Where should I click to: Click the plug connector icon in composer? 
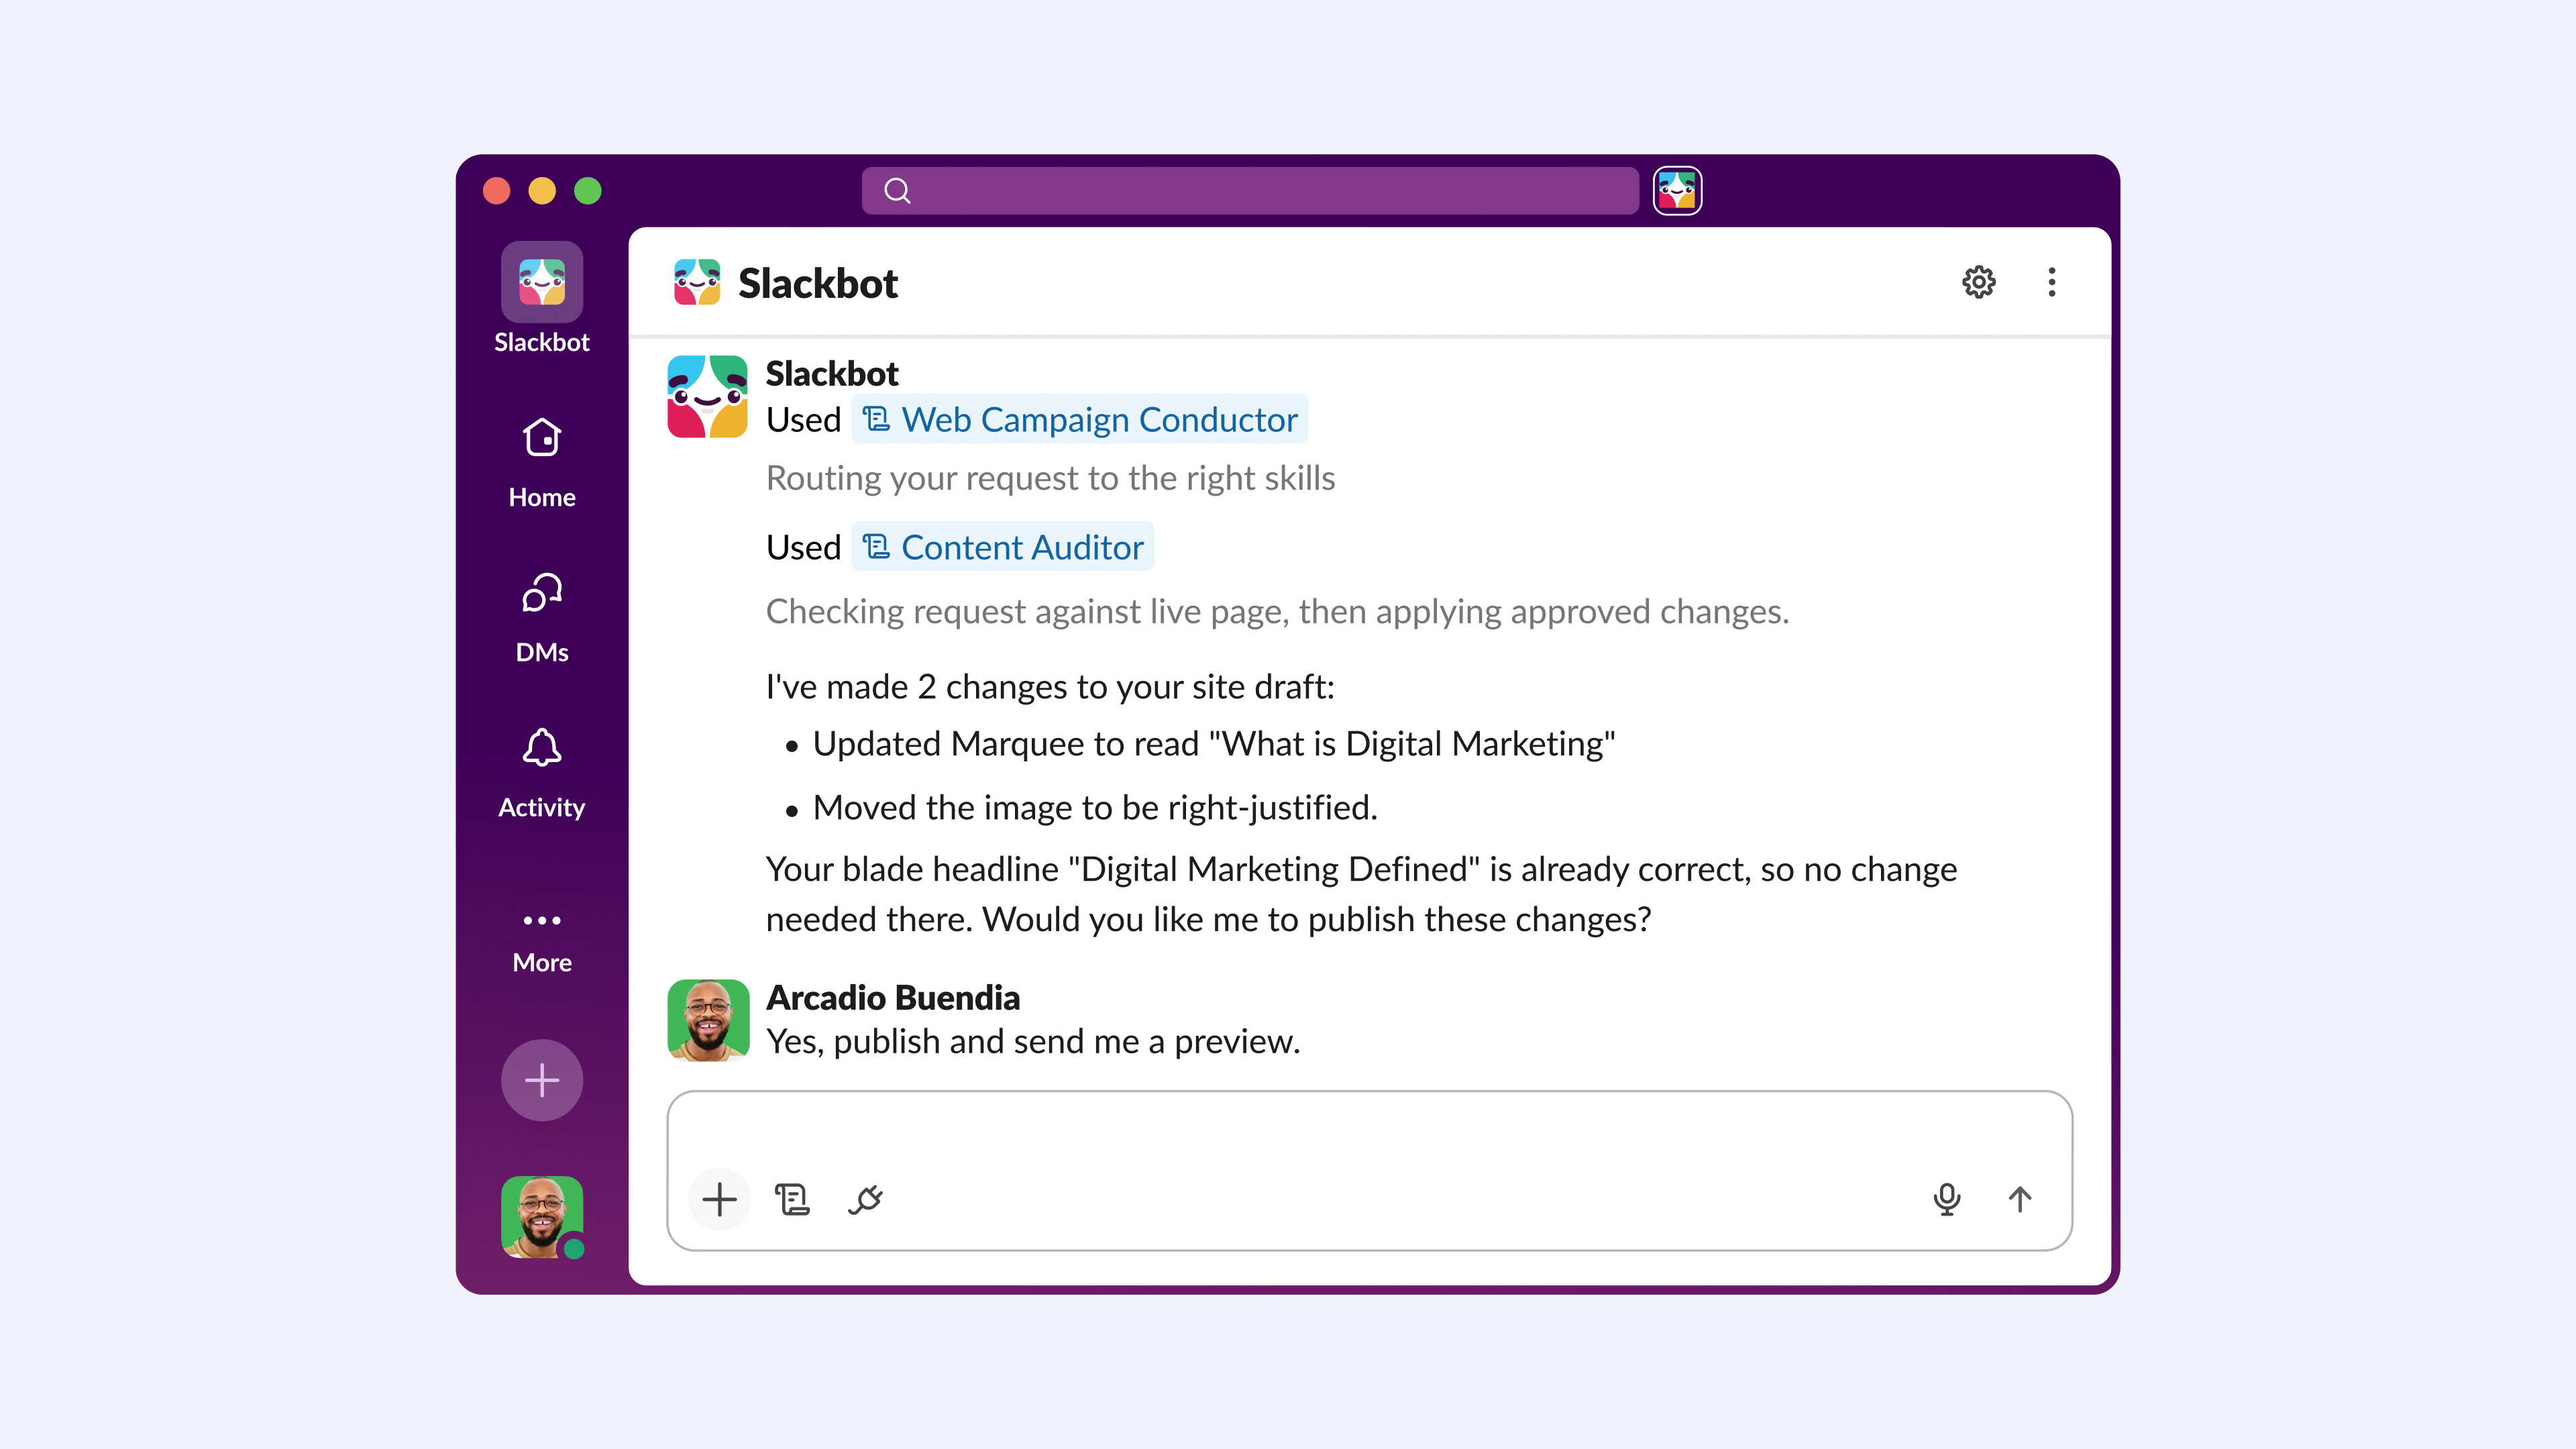click(866, 1199)
